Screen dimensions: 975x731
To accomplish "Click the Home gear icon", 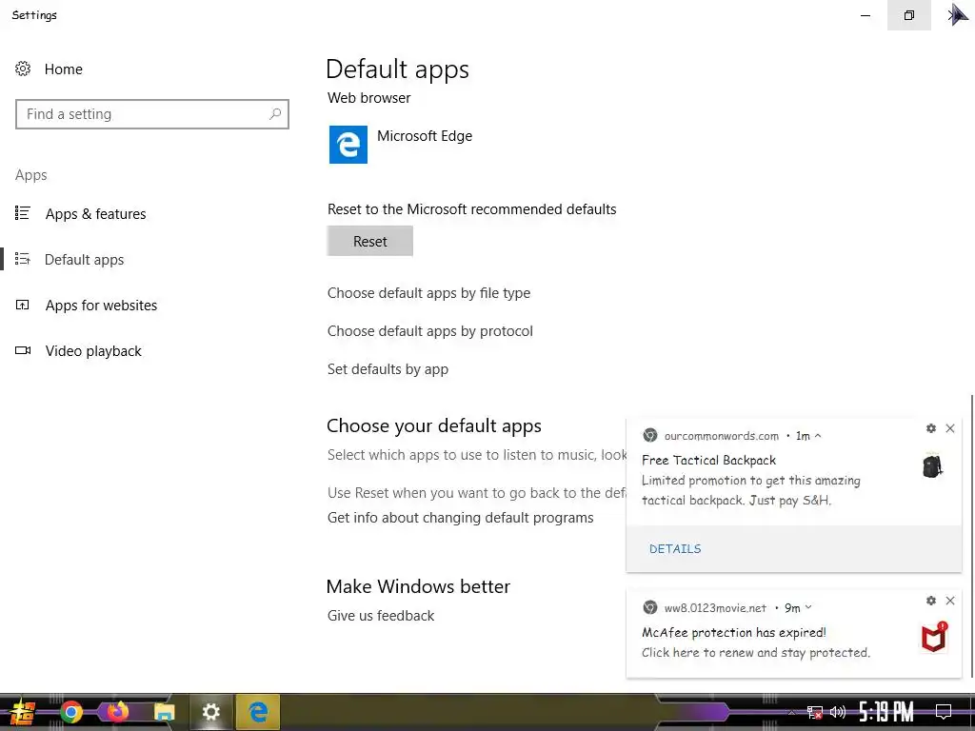I will 23,69.
